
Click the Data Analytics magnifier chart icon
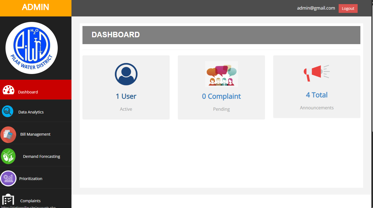(x=7, y=112)
